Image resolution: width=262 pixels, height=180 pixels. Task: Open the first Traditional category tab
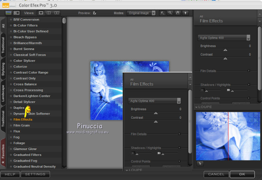pos(3,45)
